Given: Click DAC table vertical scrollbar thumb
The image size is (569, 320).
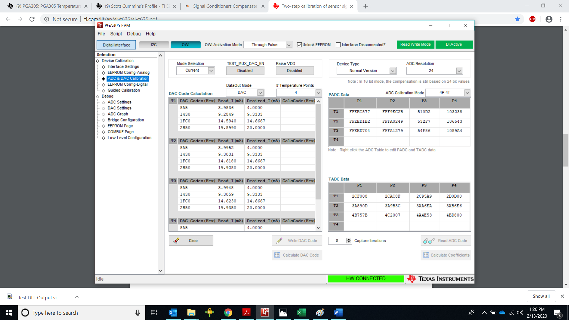Looking at the screenshot, I should [318, 152].
